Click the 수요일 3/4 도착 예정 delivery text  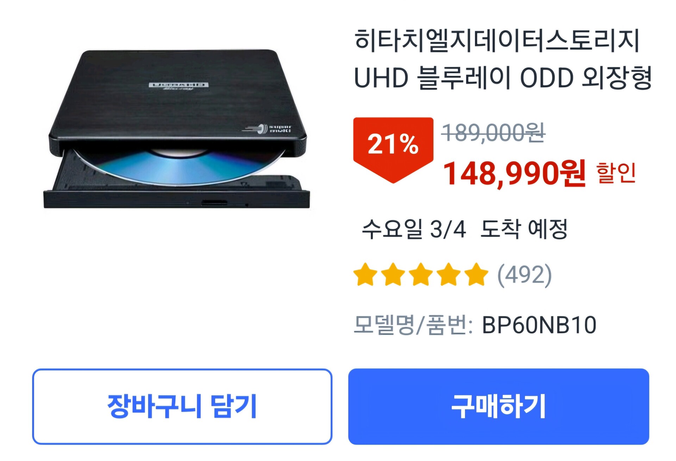coord(465,229)
